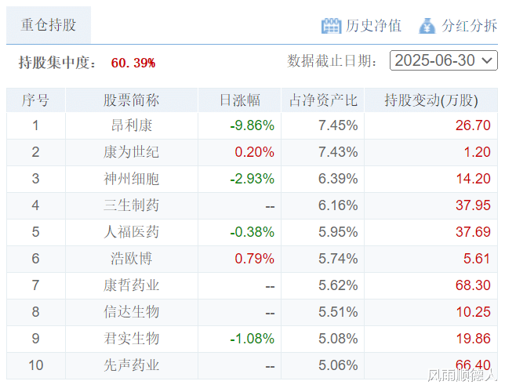The image size is (505, 392).
Task: Click the 6.16% net asset ratio
Action: 338,205
